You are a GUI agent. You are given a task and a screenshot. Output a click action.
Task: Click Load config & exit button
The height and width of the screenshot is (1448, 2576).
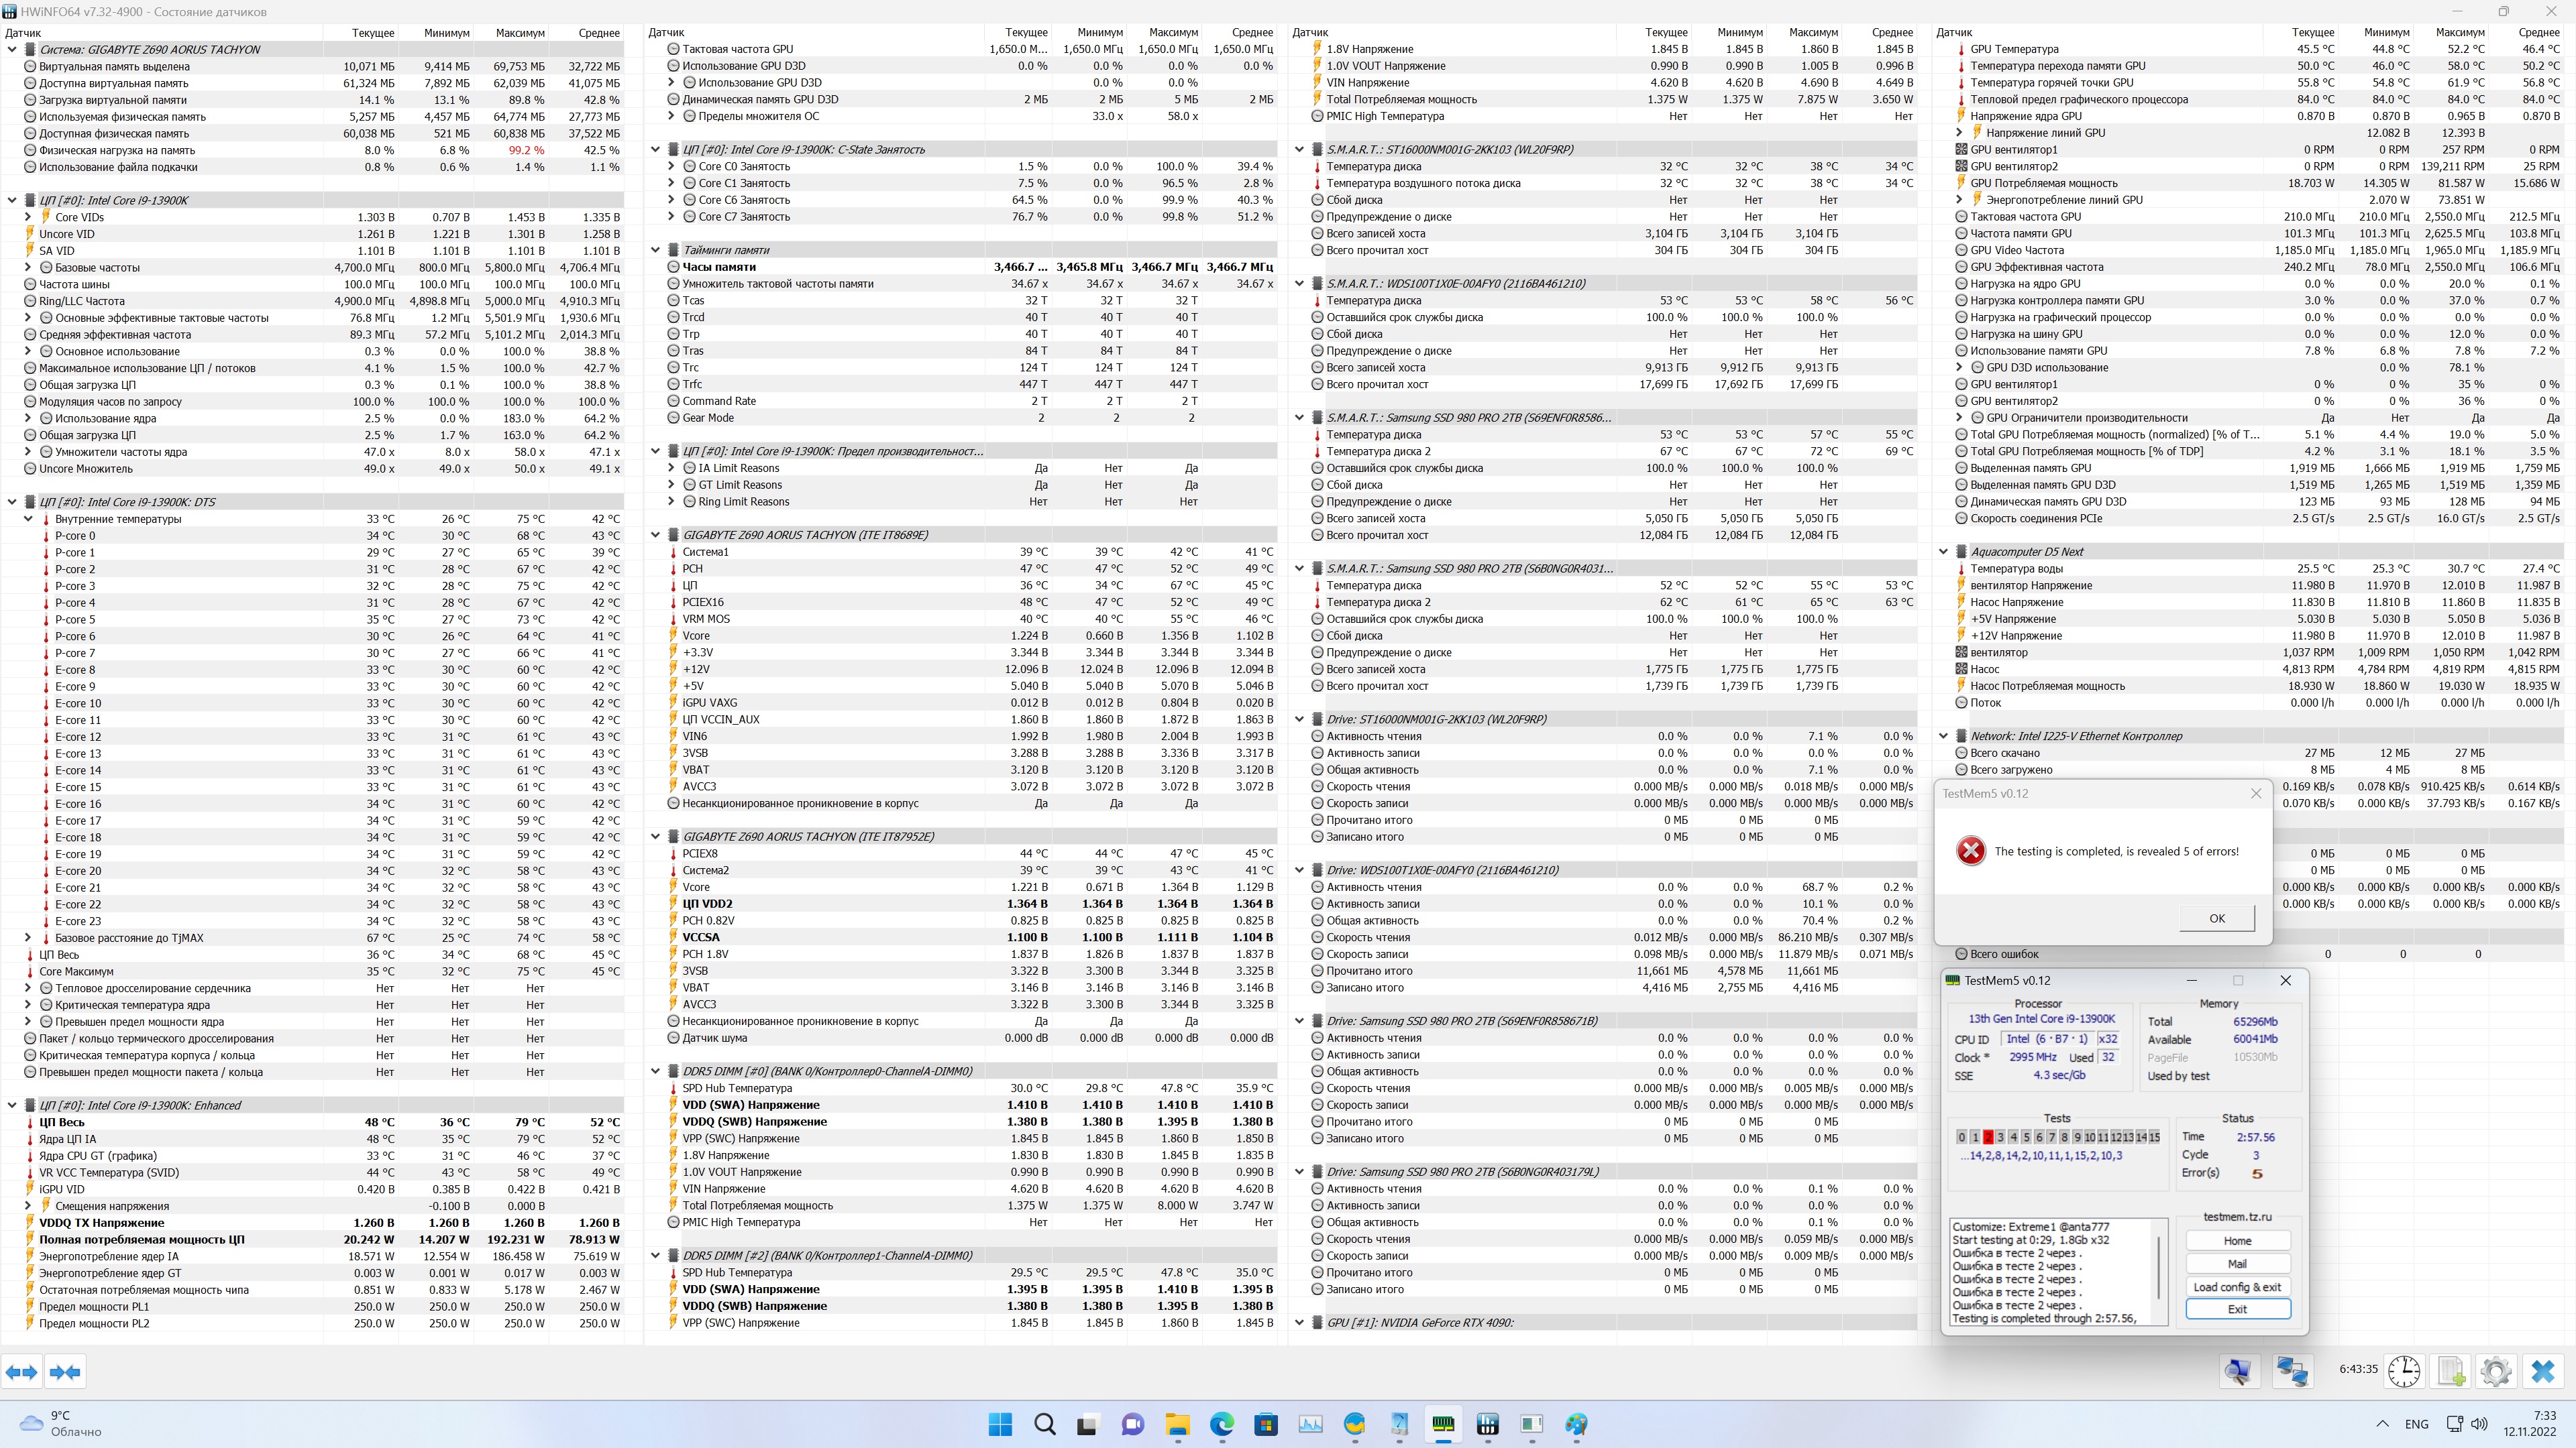click(x=2237, y=1287)
